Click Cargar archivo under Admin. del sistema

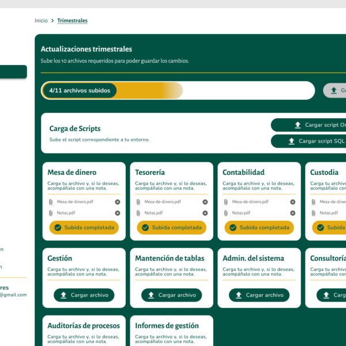coord(259,295)
